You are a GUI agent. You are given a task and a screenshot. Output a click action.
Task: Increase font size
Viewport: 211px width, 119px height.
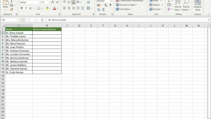tap(53, 2)
